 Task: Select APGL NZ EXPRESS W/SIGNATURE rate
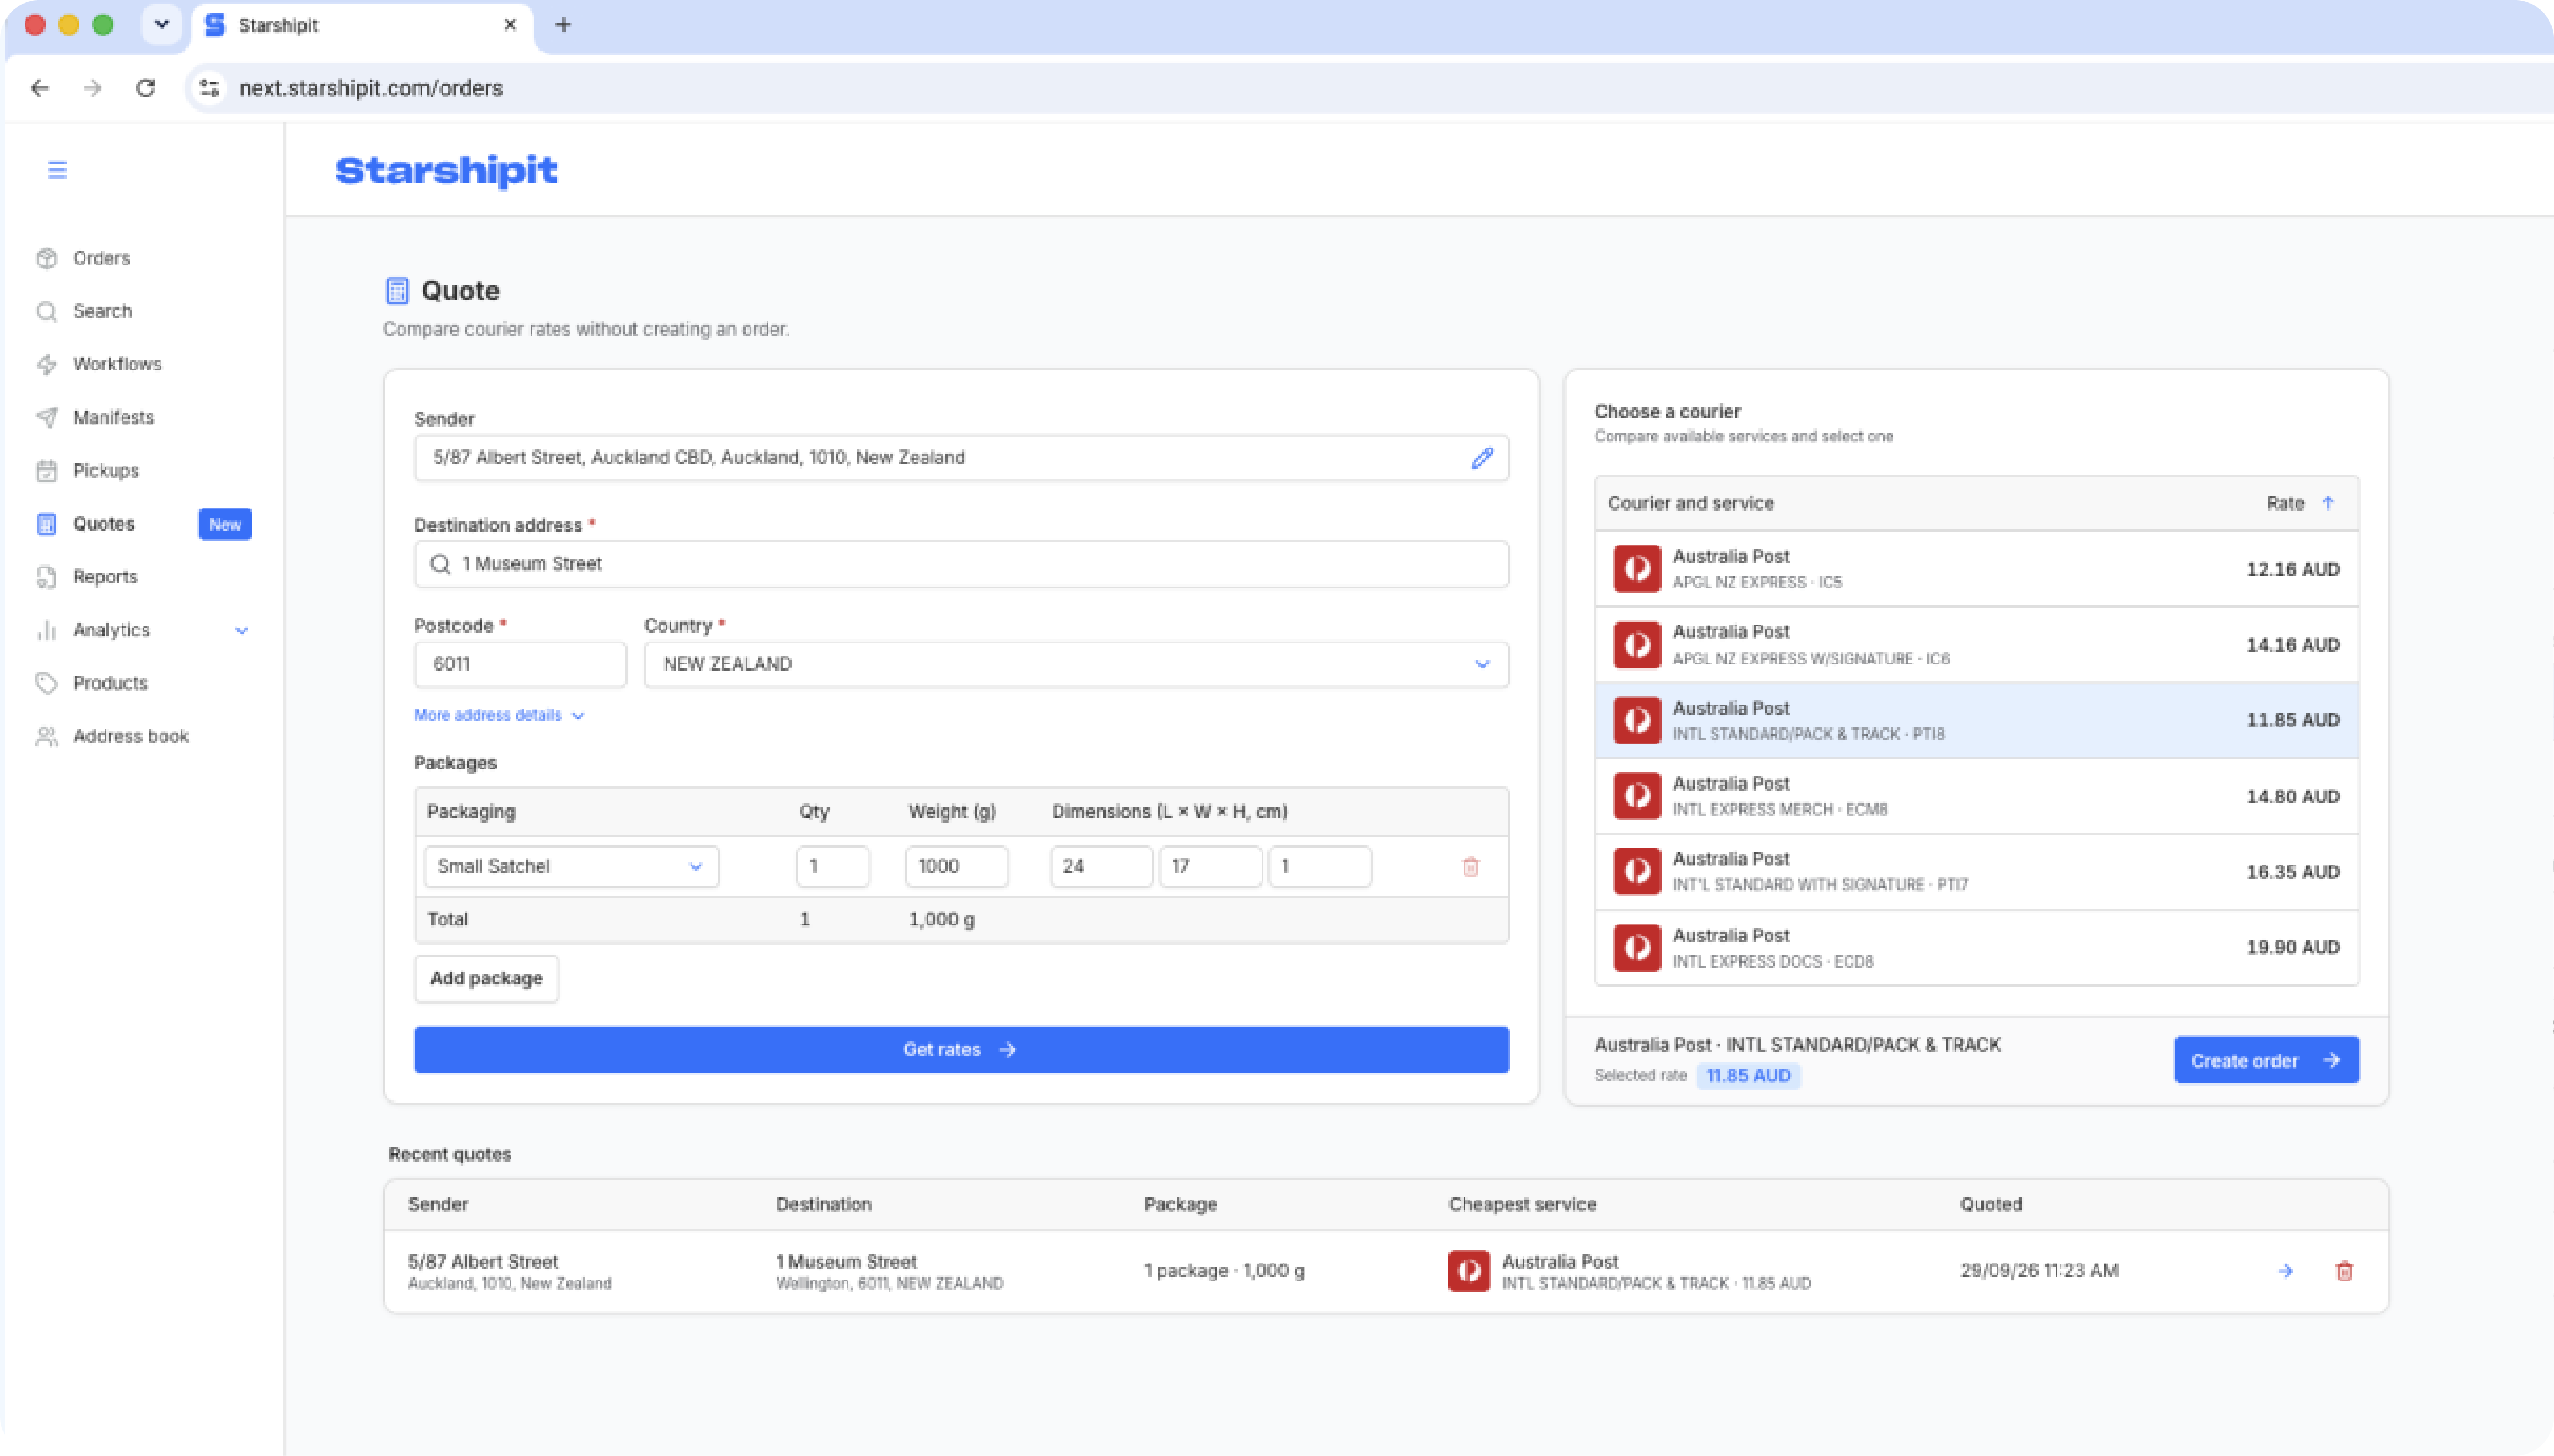(1976, 645)
